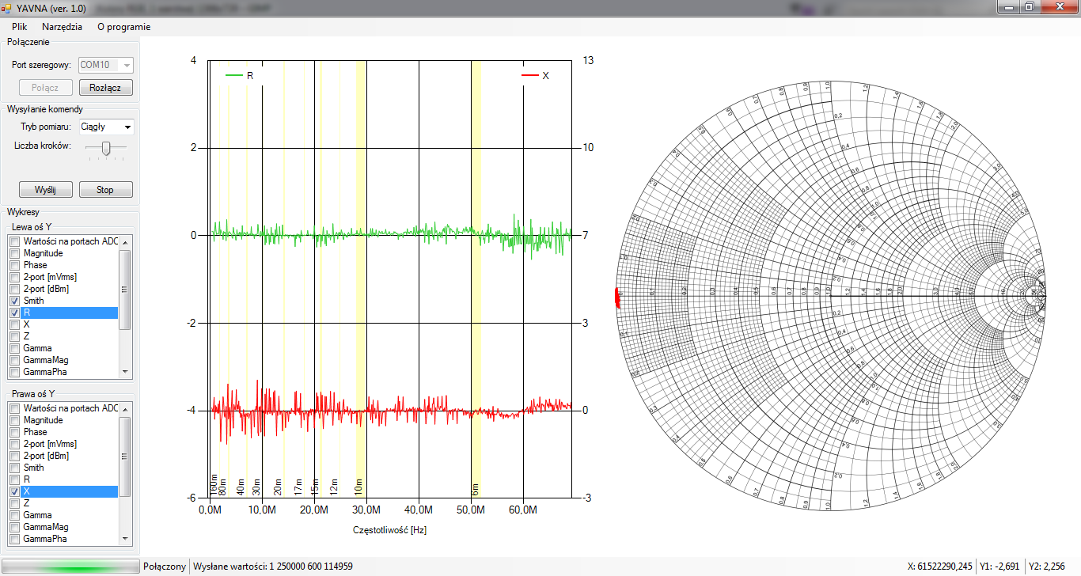Click the maximize/restore window button
Image resolution: width=1081 pixels, height=576 pixels.
[1029, 6]
